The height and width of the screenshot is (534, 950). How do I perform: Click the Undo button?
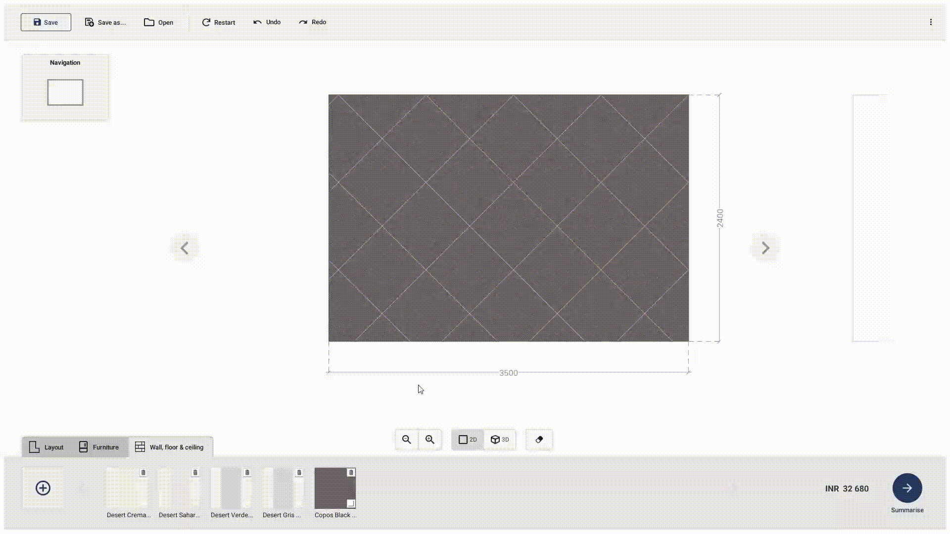click(x=267, y=22)
